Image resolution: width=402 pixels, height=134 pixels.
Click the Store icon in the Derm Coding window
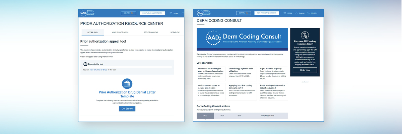[x=285, y=13]
